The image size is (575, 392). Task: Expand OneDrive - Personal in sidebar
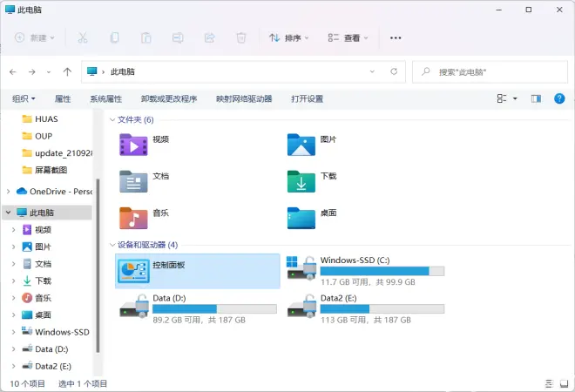[x=9, y=191]
